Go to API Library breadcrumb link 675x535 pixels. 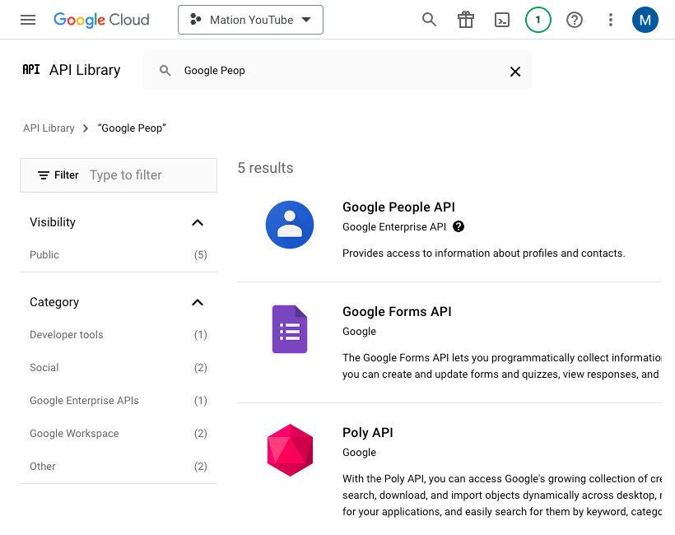click(x=49, y=128)
